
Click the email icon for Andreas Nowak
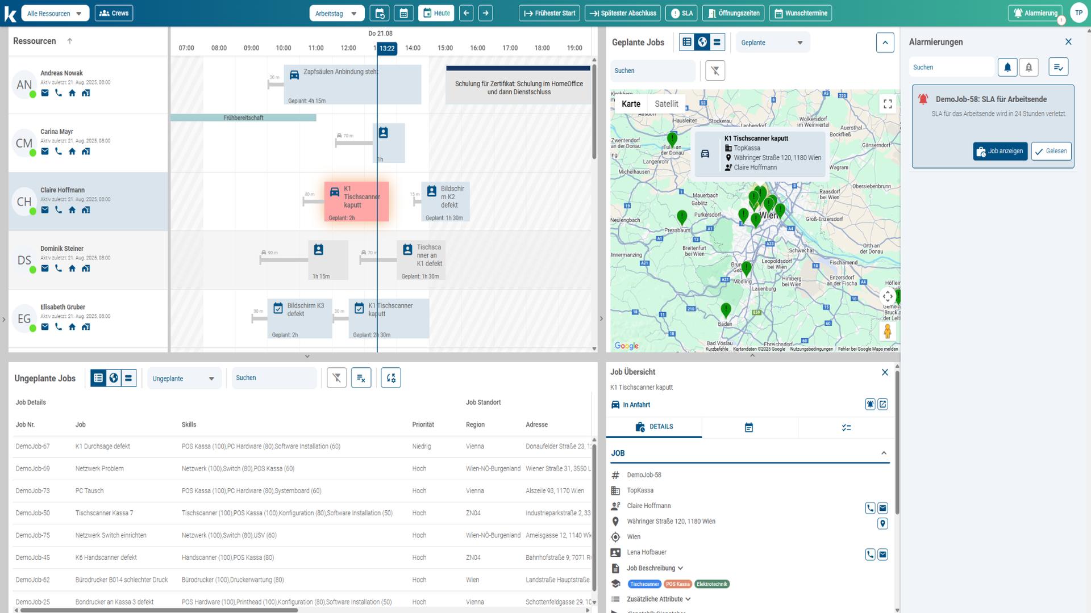[45, 93]
